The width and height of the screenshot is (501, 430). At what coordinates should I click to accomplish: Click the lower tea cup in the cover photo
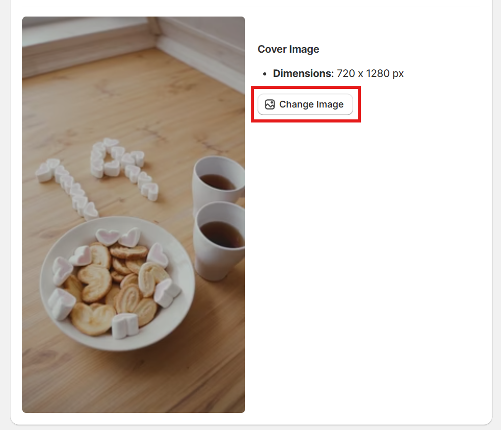[220, 242]
